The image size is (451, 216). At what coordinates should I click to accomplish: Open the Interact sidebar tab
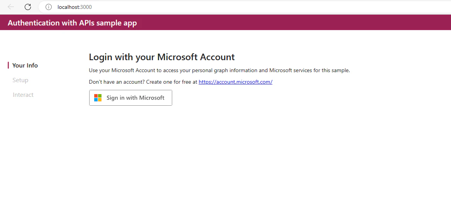point(23,95)
